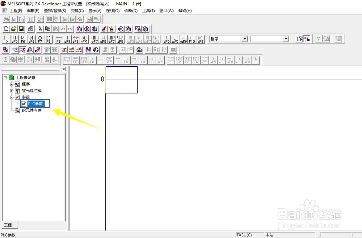Screen dimensions: 362x238
Task: Switch to monitor mode magnifier icon
Action: [x=30, y=50]
